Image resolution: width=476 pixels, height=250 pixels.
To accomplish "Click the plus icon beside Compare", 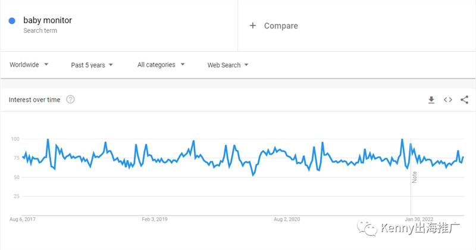I will [x=252, y=26].
